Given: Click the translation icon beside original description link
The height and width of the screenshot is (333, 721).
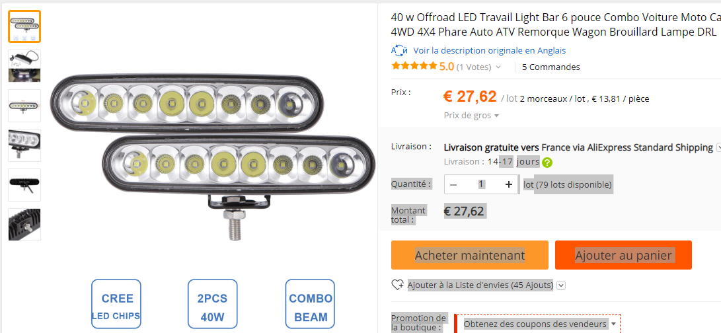Looking at the screenshot, I should [398, 50].
